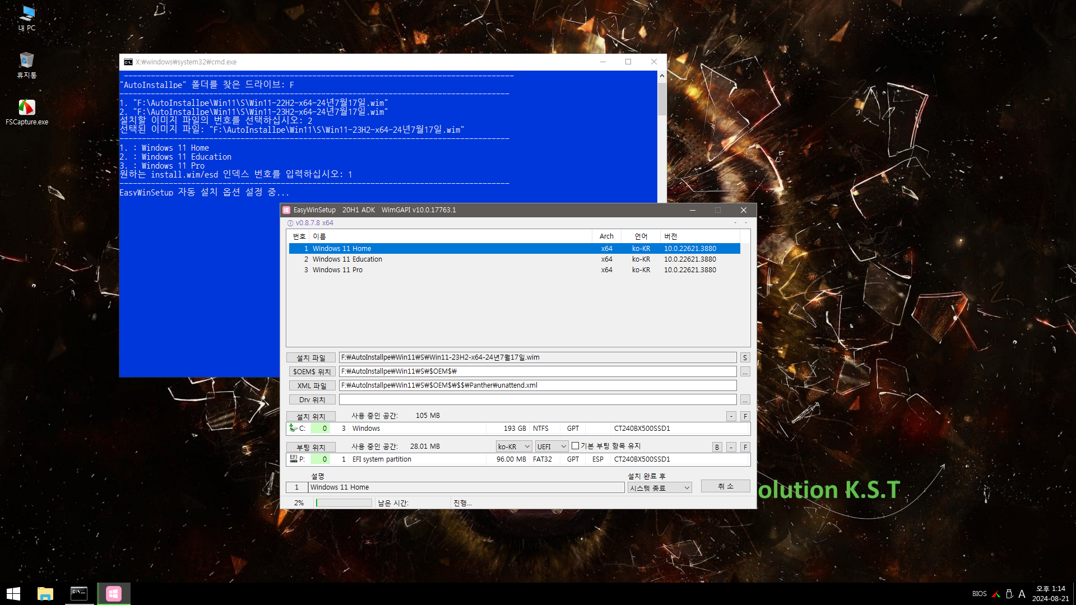Viewport: 1076px width, 605px height.
Task: Open the UEFI boot mode dropdown
Action: click(x=552, y=446)
